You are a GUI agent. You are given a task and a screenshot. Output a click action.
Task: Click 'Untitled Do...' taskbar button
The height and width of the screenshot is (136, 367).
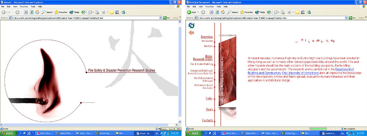330,133
